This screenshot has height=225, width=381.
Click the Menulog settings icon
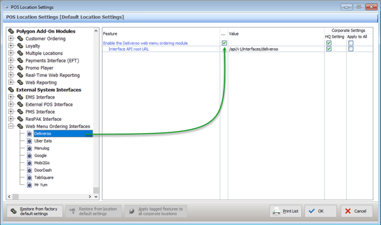click(29, 149)
